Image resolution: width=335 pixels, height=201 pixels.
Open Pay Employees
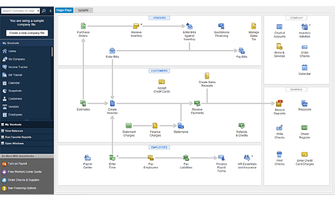[151, 158]
